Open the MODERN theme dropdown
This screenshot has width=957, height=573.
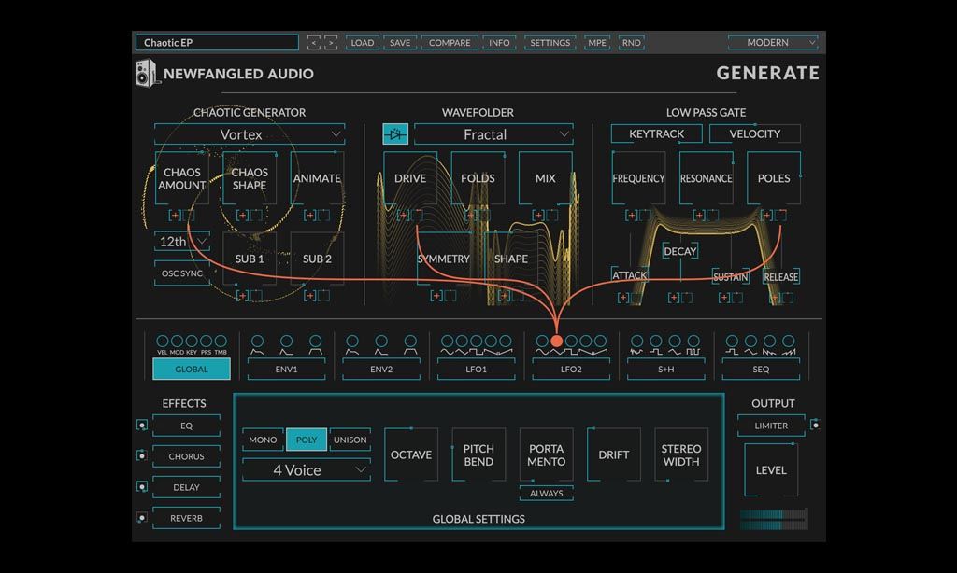pos(773,42)
